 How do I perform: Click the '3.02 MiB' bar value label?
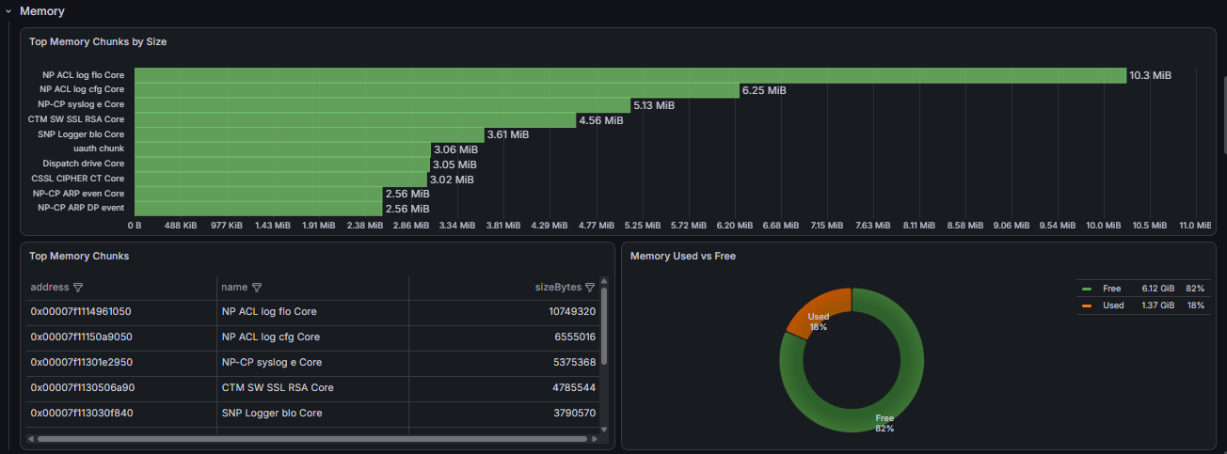(x=452, y=180)
